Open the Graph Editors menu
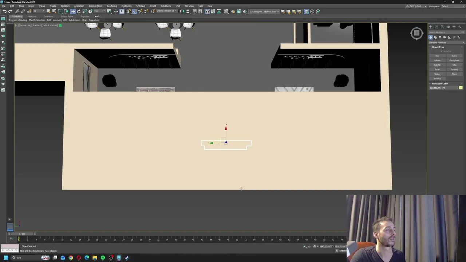This screenshot has width=466, height=262. point(95,6)
